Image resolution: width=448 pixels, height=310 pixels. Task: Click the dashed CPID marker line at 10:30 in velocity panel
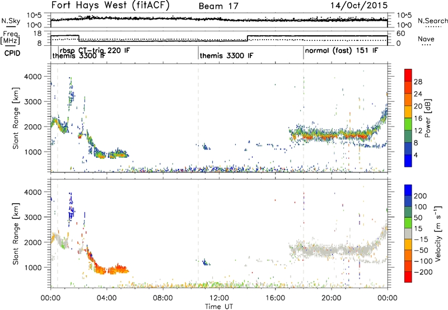[198, 234]
